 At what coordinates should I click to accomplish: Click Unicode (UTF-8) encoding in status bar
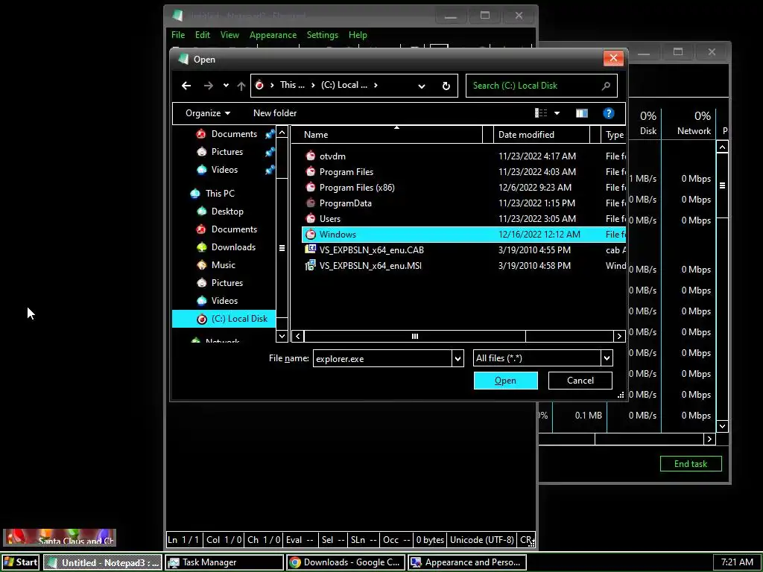(482, 540)
